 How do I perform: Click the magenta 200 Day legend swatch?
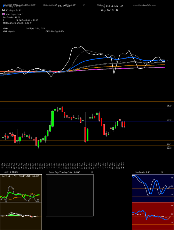point(3,14)
